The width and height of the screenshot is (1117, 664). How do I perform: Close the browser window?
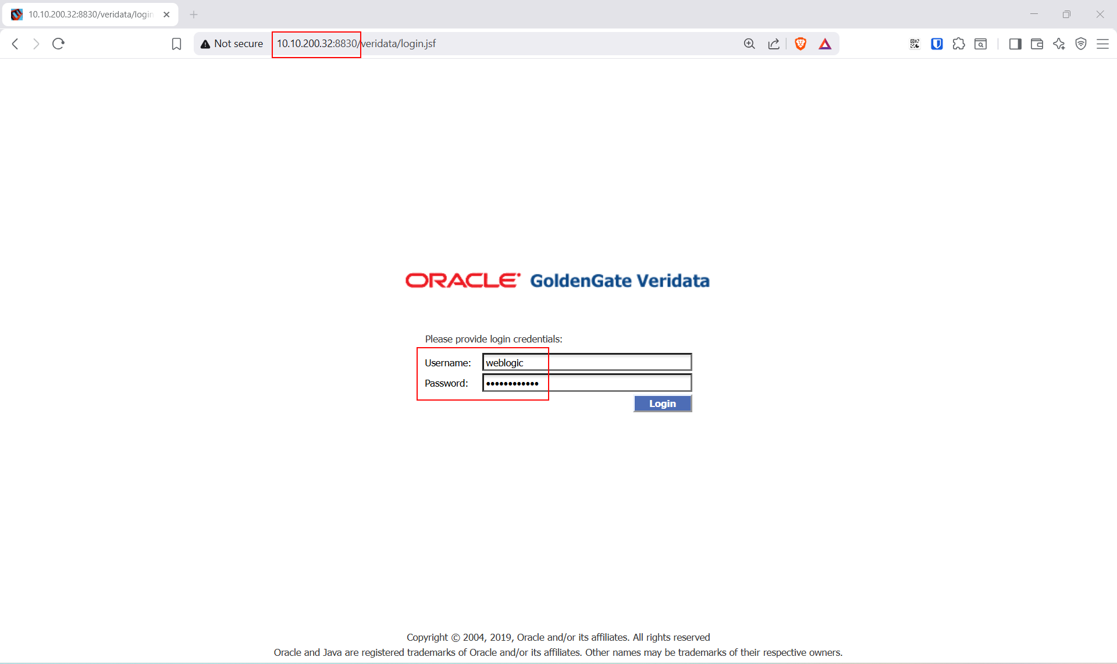pos(1100,14)
